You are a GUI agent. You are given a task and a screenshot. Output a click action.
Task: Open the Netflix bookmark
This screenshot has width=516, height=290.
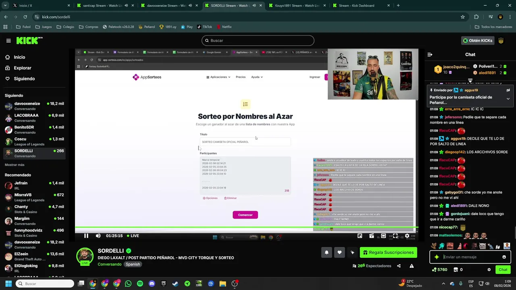tap(224, 27)
